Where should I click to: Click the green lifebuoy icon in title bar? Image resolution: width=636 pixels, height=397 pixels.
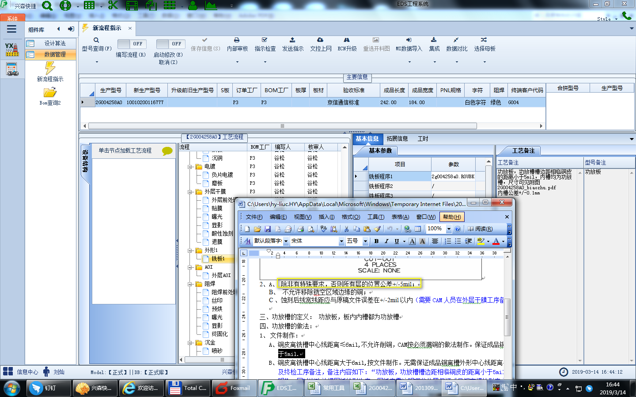(x=65, y=6)
